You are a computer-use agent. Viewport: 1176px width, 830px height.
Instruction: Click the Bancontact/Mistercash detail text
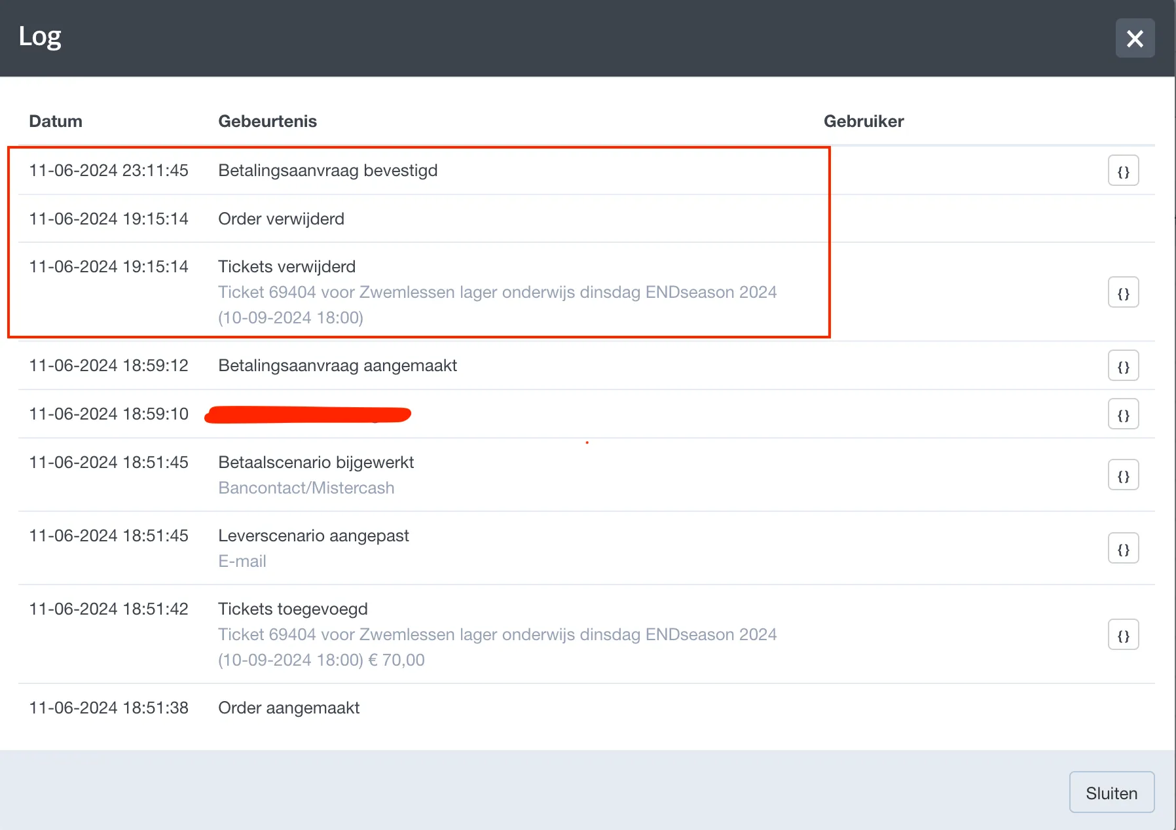(306, 488)
